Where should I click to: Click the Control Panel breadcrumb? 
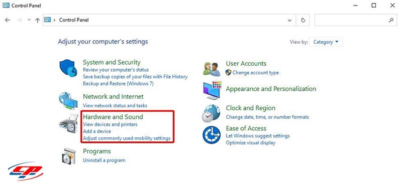tap(74, 20)
